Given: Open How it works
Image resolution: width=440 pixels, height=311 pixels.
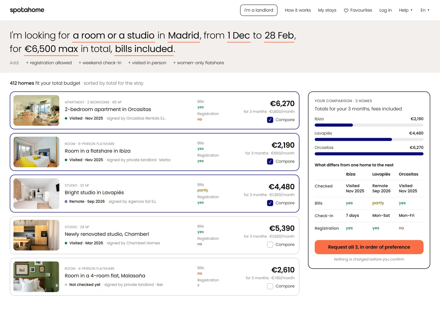Looking at the screenshot, I should (x=298, y=10).
